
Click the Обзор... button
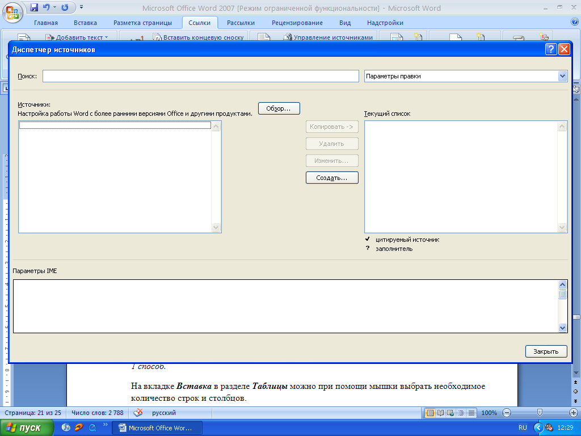(279, 108)
